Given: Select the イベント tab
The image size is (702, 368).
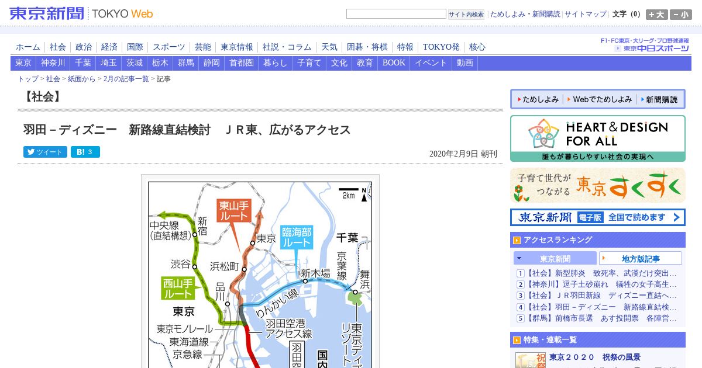Looking at the screenshot, I should tap(431, 63).
